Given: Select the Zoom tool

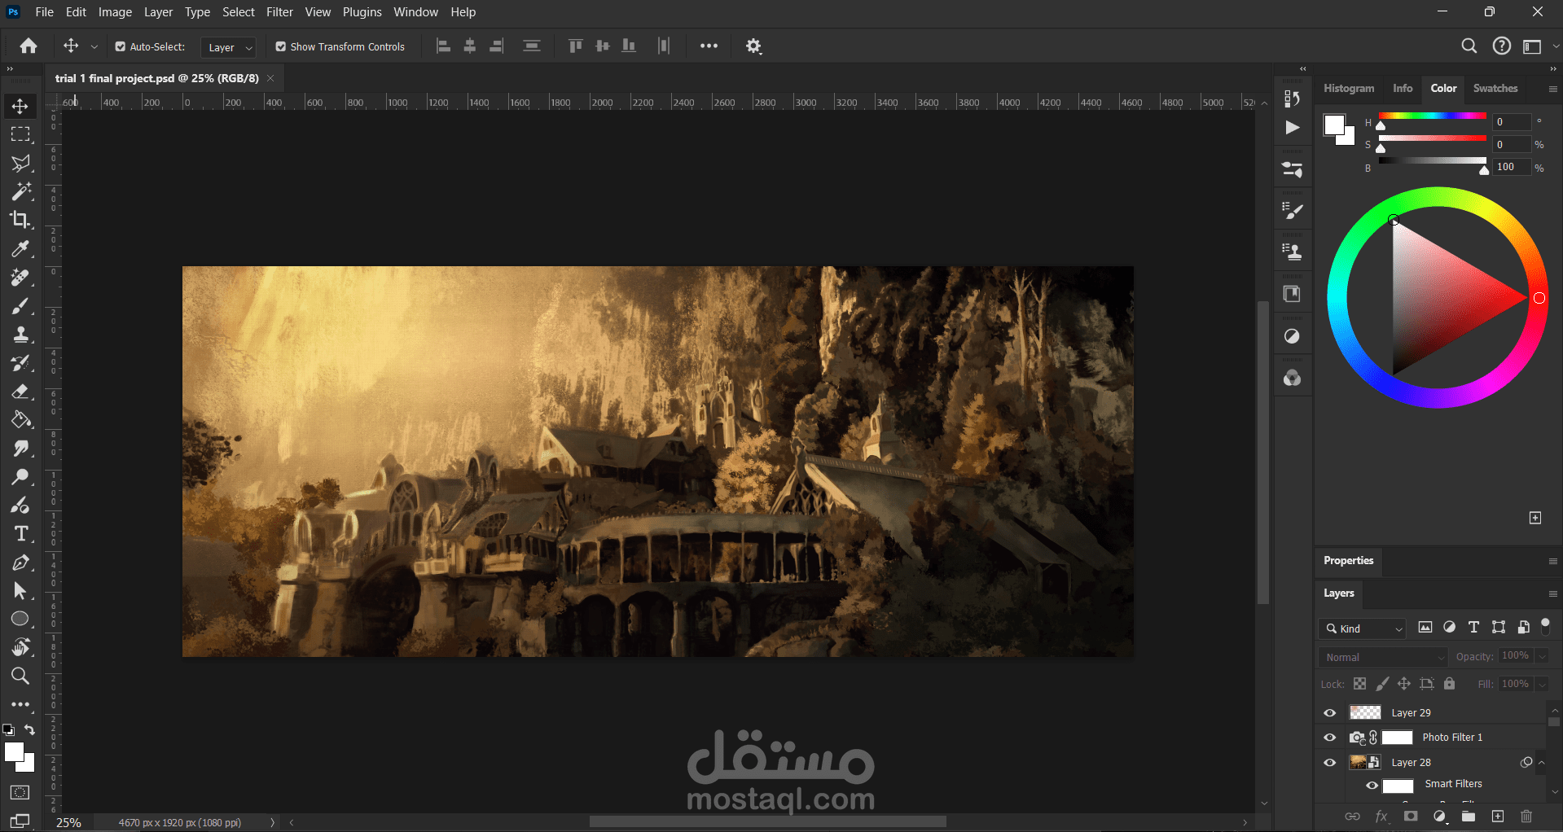Looking at the screenshot, I should [20, 676].
